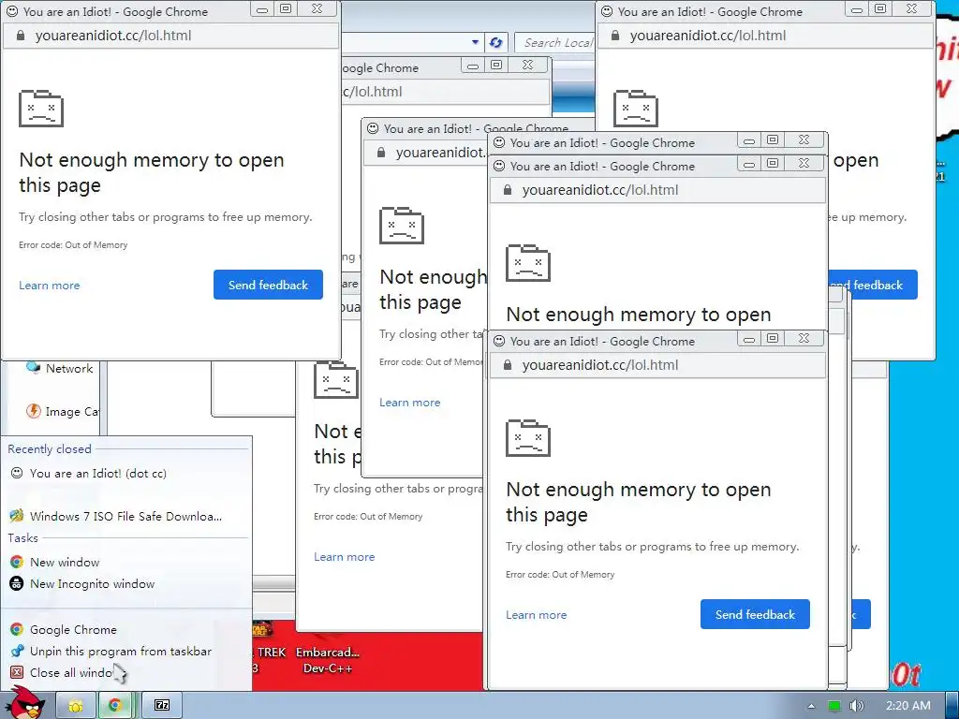Click Learn more below 'Error code: Out of Memor' in middle window
This screenshot has height=719, width=959.
pyautogui.click(x=409, y=403)
